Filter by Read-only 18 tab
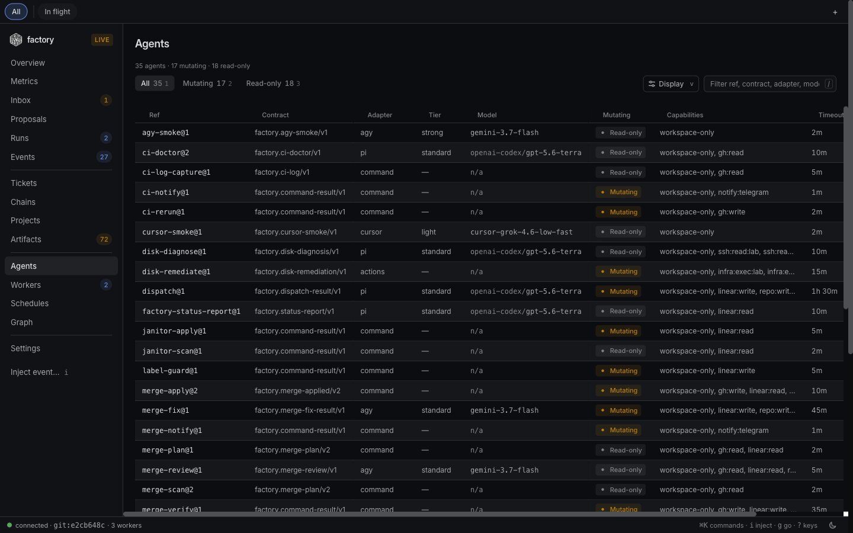853x533 pixels. tap(273, 84)
